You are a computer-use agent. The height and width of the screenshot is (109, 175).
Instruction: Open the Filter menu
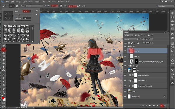click(x=43, y=2)
